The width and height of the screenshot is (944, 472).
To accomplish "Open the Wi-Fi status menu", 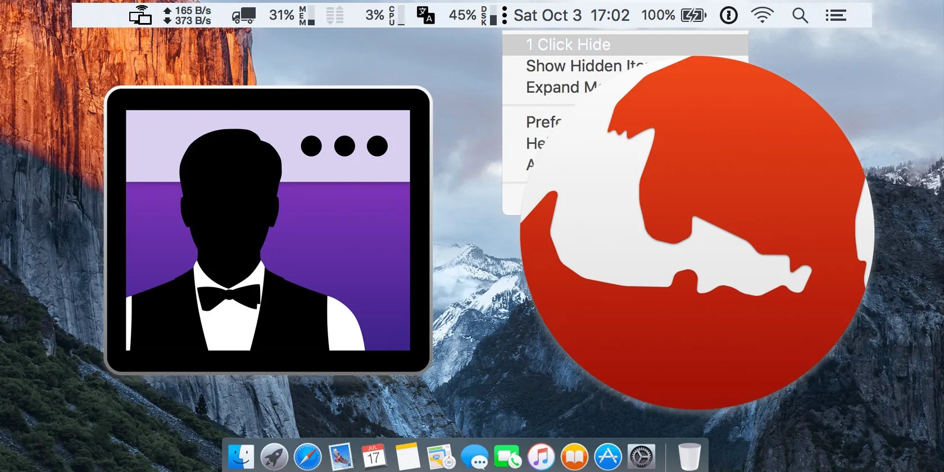I will (x=762, y=15).
